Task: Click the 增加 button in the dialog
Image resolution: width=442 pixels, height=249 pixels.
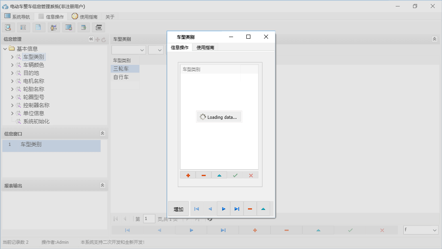Action: pos(178,208)
